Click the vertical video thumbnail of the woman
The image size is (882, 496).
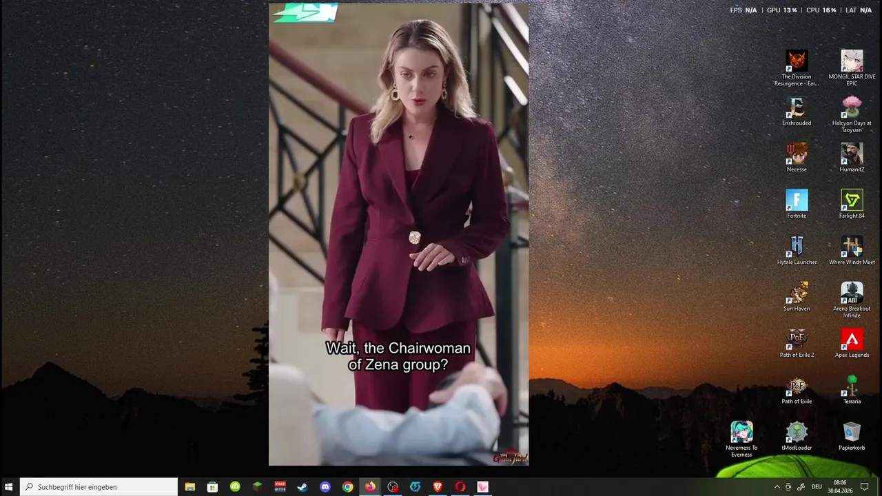coord(398,234)
